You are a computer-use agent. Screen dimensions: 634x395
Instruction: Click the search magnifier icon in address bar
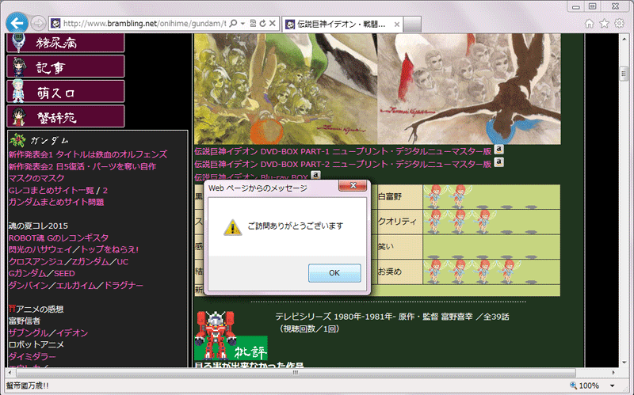click(233, 24)
